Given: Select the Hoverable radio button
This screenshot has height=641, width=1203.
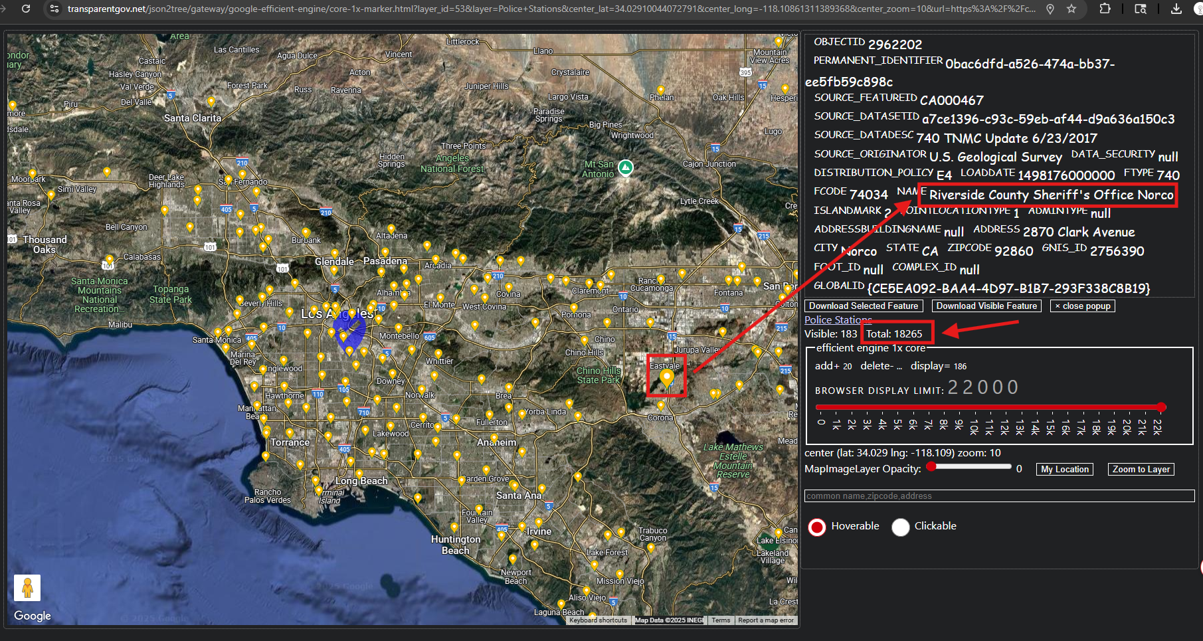Looking at the screenshot, I should pyautogui.click(x=817, y=527).
